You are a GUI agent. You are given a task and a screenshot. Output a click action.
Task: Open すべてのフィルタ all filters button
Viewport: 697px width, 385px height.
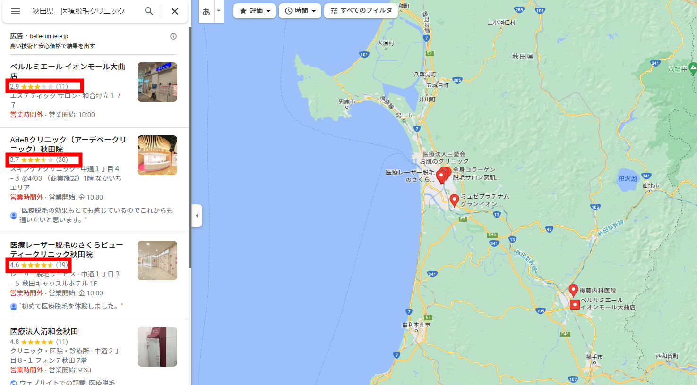[361, 11]
